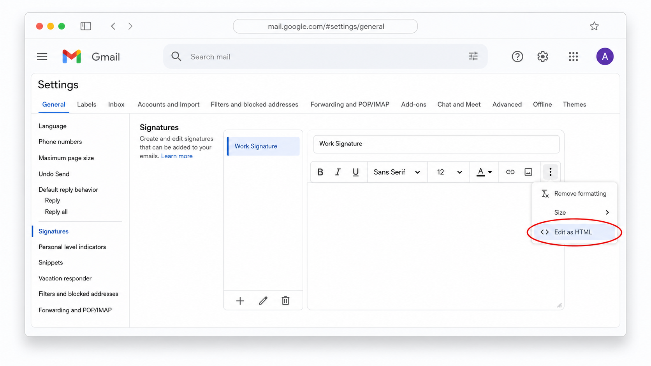Delete signature with the trash icon
Image resolution: width=651 pixels, height=366 pixels.
285,301
